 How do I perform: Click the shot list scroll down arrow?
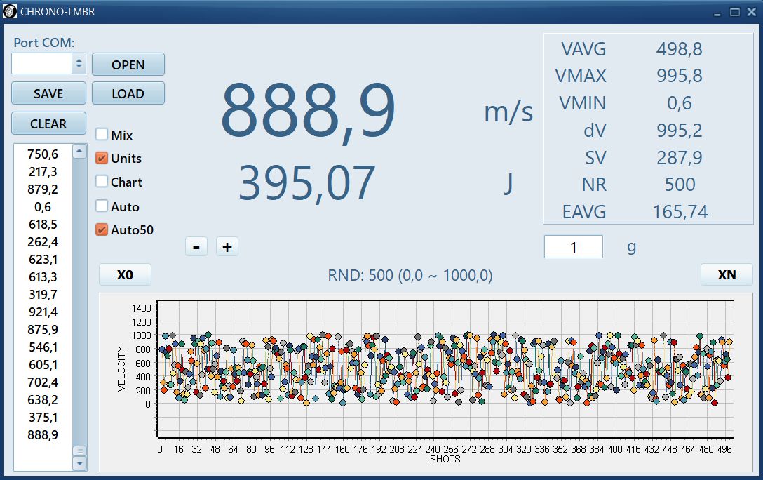click(79, 463)
